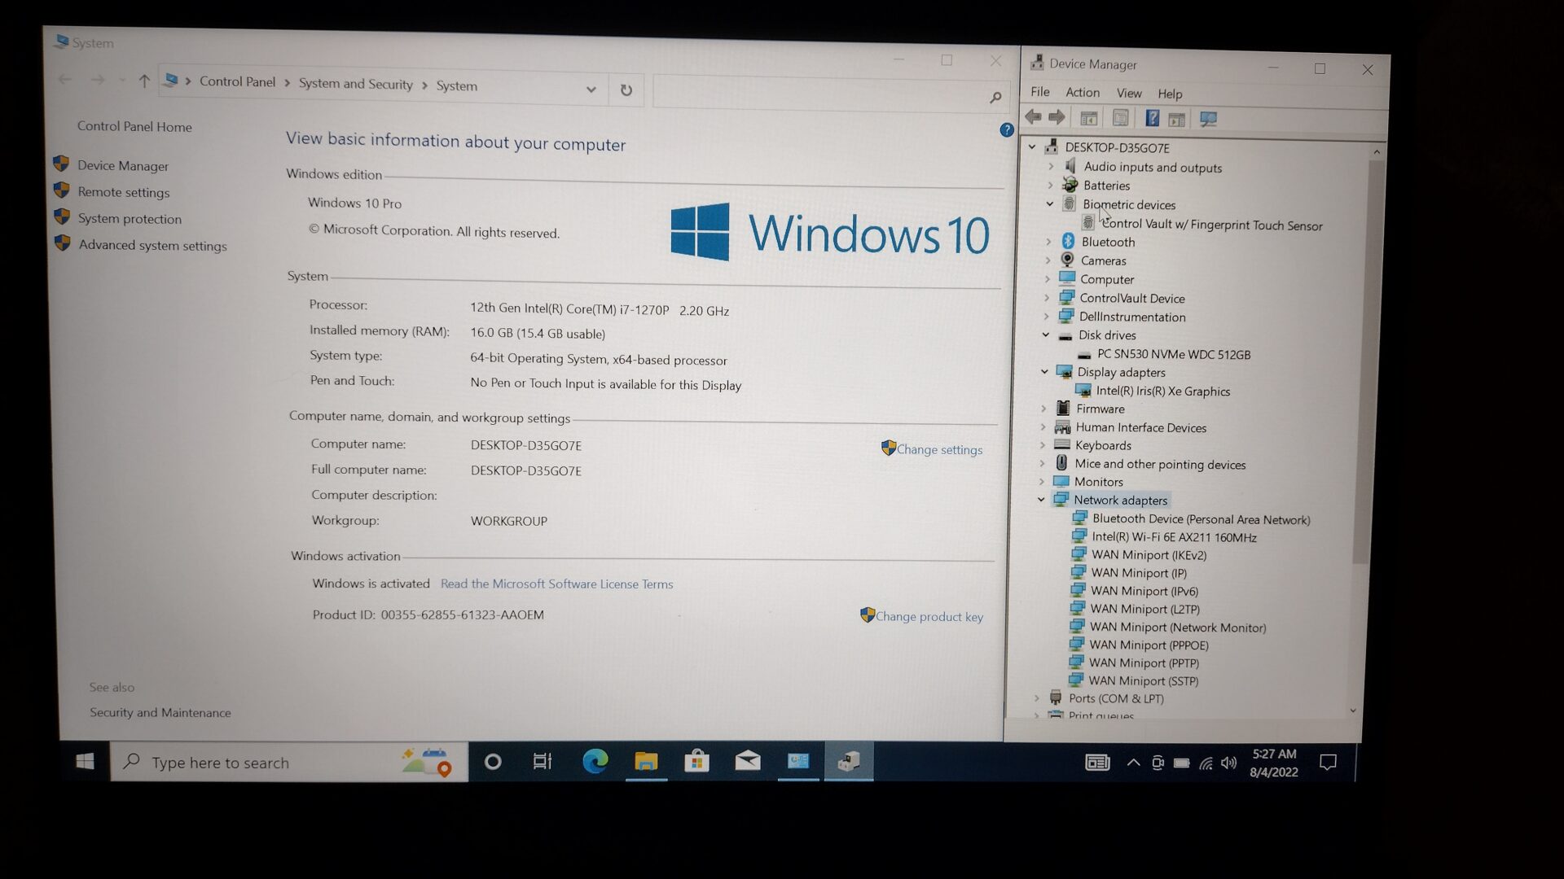Click the Audio inputs and outputs speaker icon
The width and height of the screenshot is (1564, 879).
(1070, 166)
